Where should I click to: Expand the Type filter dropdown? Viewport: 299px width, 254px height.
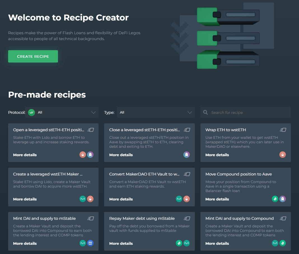tap(156, 112)
